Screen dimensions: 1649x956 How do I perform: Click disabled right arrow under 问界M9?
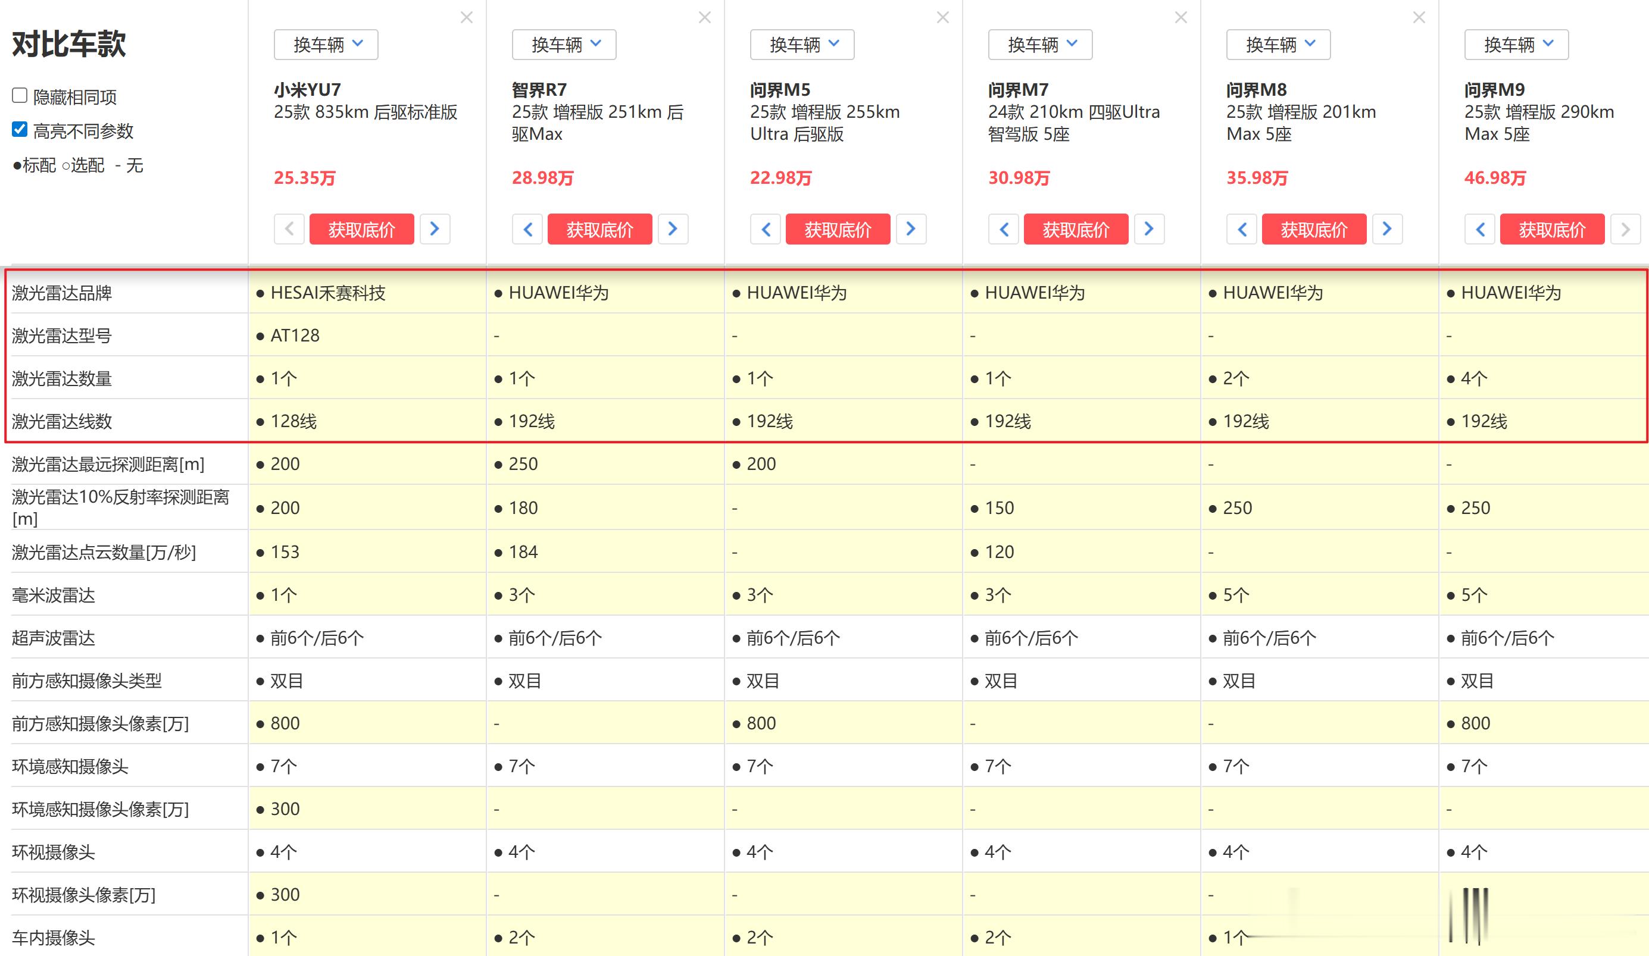pos(1625,229)
